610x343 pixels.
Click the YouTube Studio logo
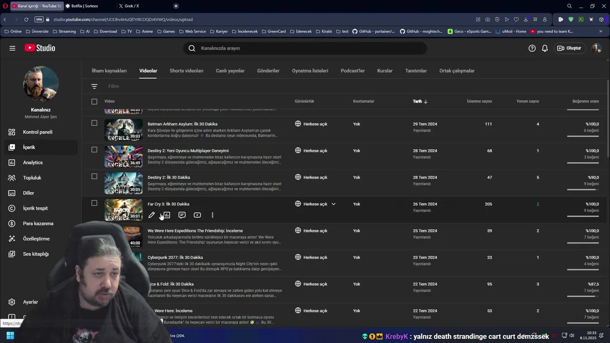[x=40, y=48]
